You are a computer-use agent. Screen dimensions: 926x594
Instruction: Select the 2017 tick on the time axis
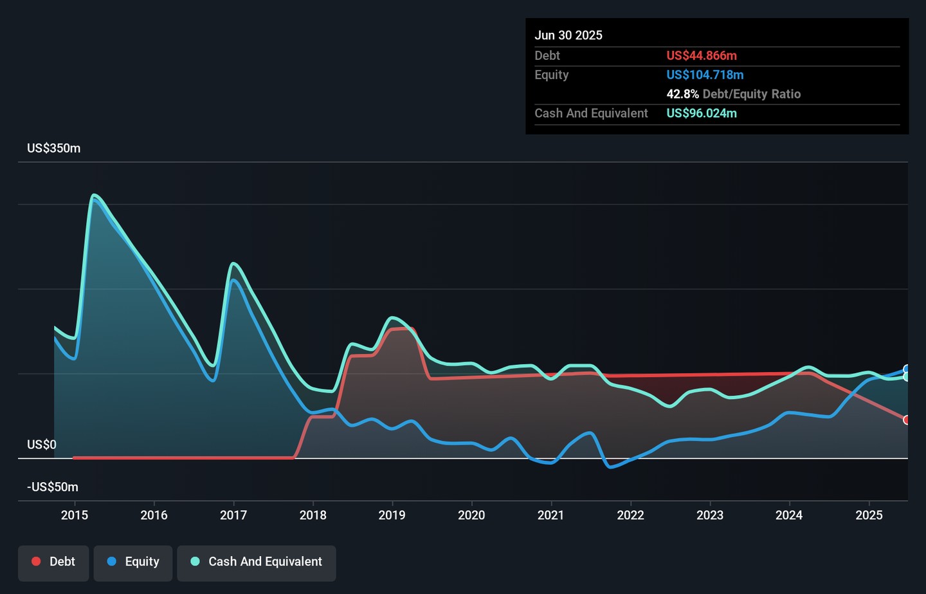[x=233, y=515]
